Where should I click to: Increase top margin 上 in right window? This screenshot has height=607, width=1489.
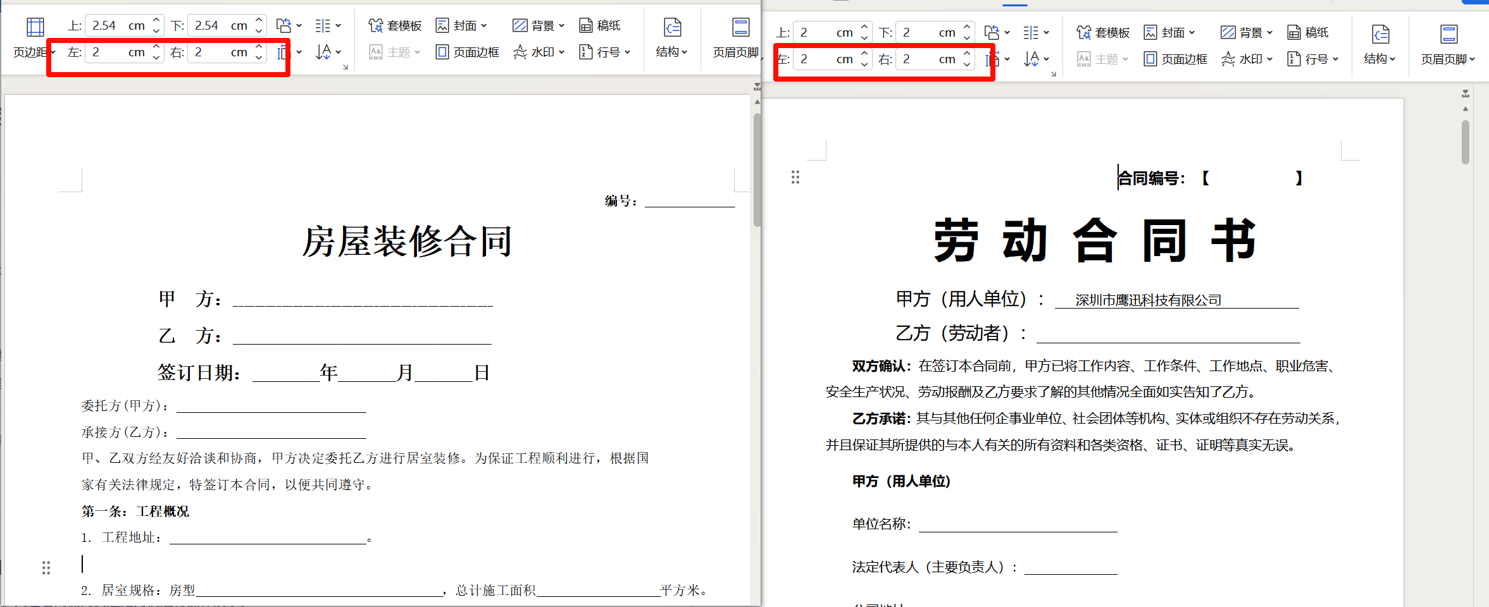[864, 27]
